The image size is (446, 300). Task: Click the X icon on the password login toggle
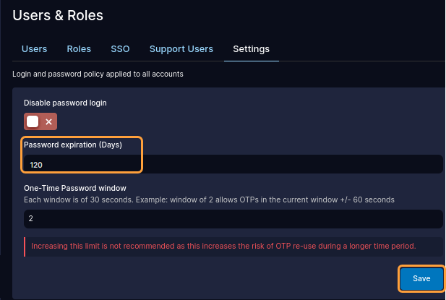[x=49, y=121]
